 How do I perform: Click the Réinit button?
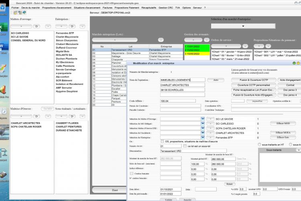pyautogui.click(x=230, y=184)
